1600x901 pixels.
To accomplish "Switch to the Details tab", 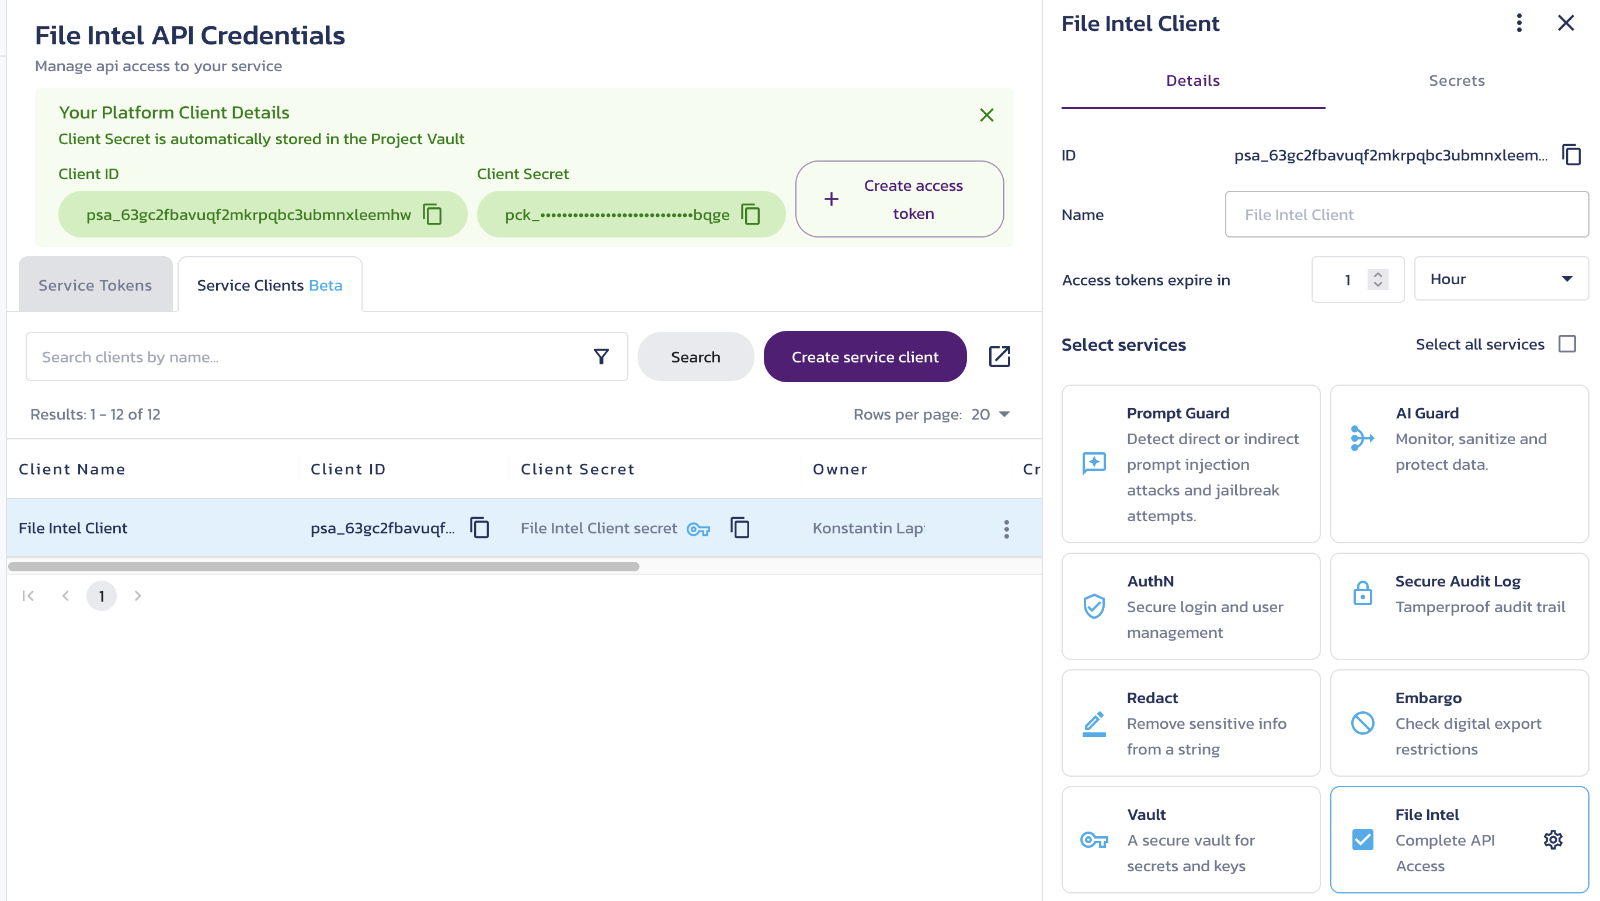I will [1192, 81].
